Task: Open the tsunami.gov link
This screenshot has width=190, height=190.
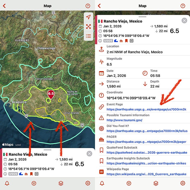Action: [x=124, y=120]
